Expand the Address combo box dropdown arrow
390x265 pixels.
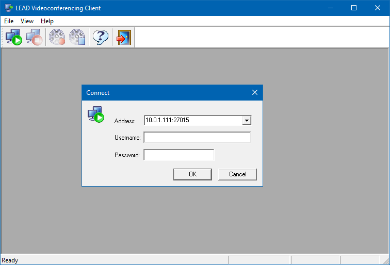coord(247,120)
